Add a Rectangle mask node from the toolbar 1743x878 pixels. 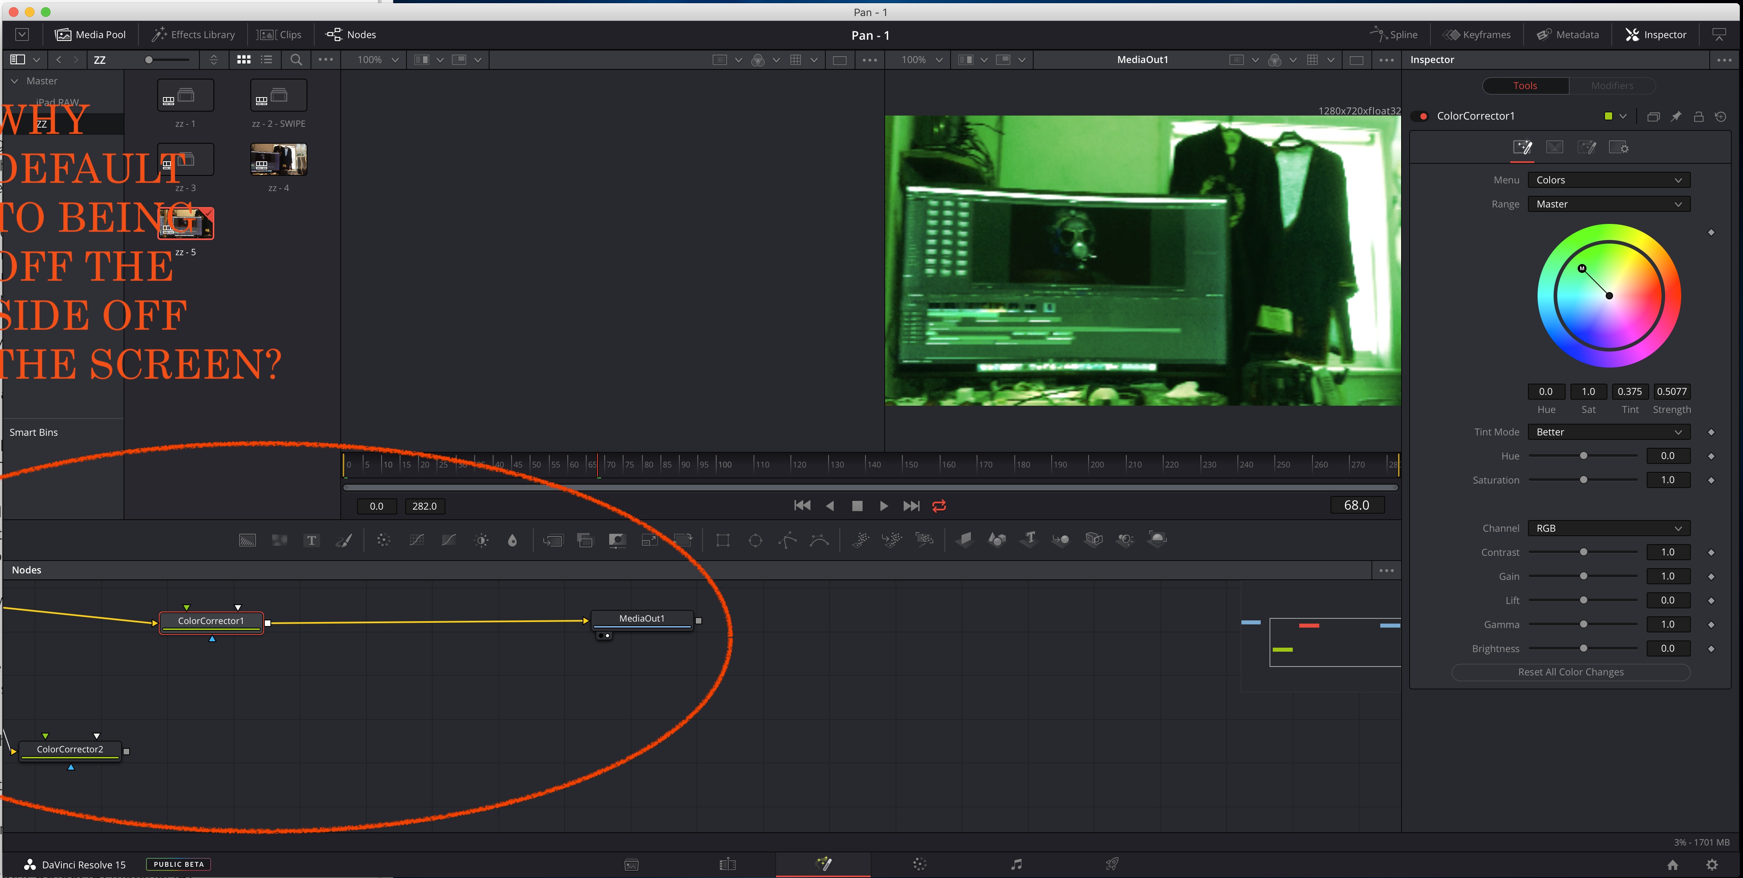723,540
